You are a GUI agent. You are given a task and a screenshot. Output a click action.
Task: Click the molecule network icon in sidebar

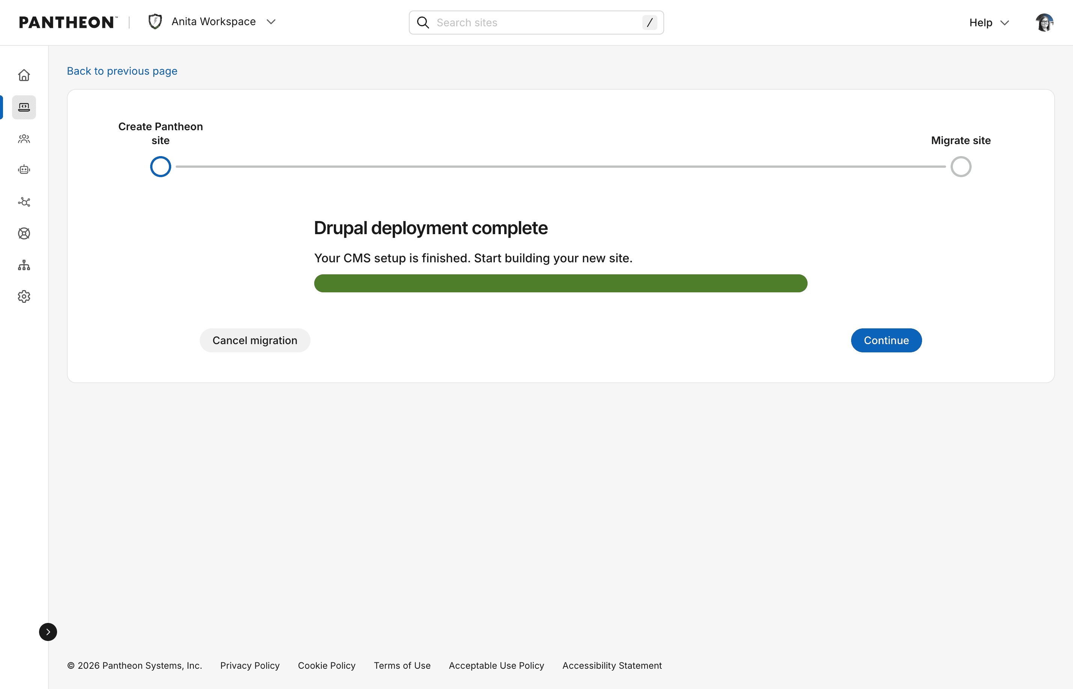[x=24, y=202]
